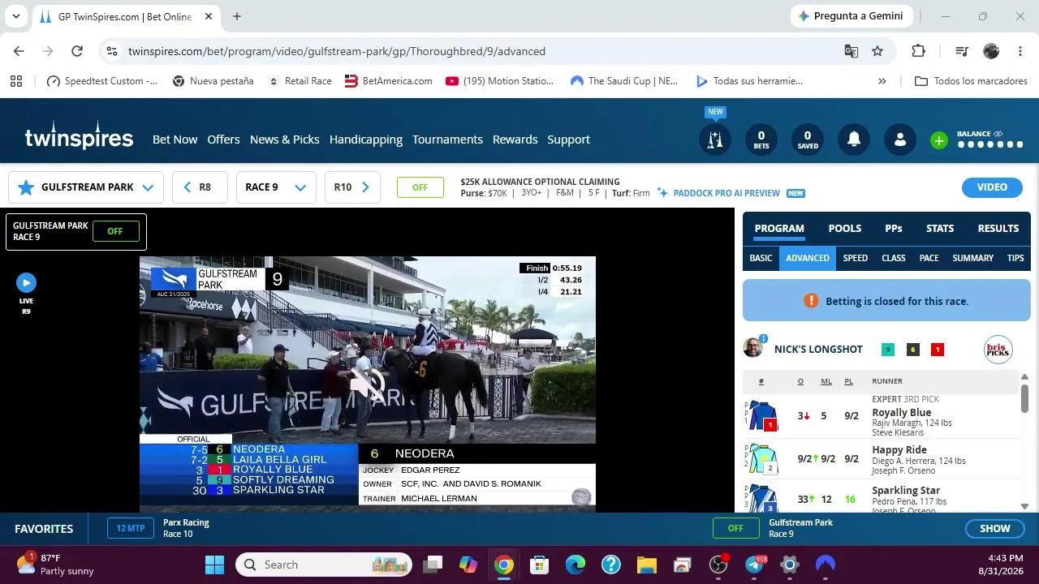The width and height of the screenshot is (1039, 584).
Task: Click the green plus deposit icon
Action: [939, 140]
